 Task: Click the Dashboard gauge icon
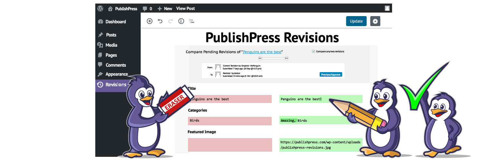pyautogui.click(x=100, y=22)
